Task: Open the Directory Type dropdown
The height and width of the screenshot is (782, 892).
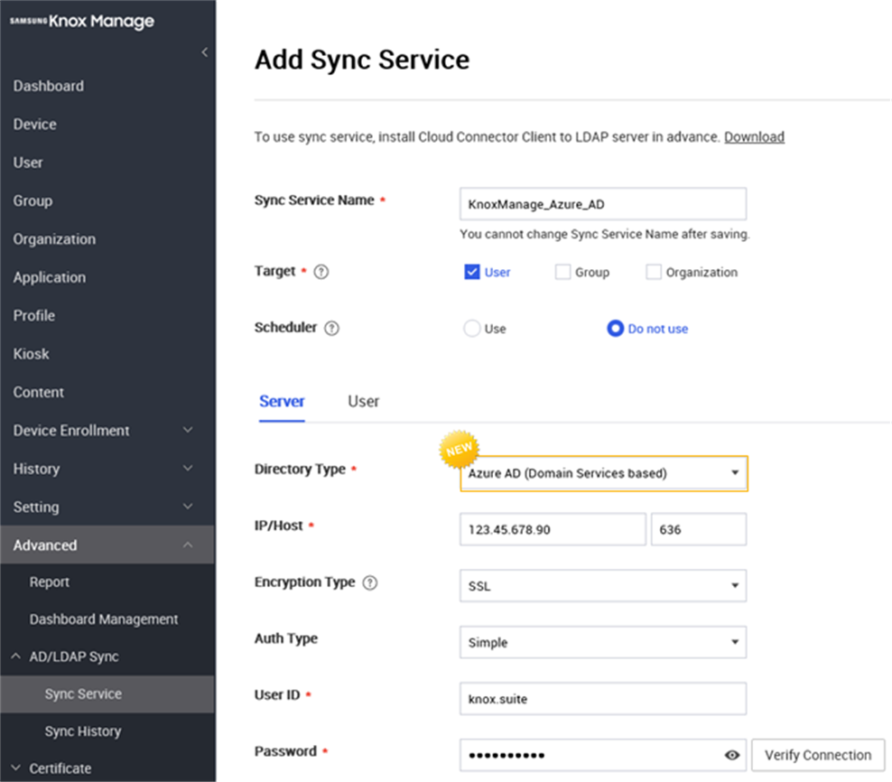Action: click(x=604, y=473)
